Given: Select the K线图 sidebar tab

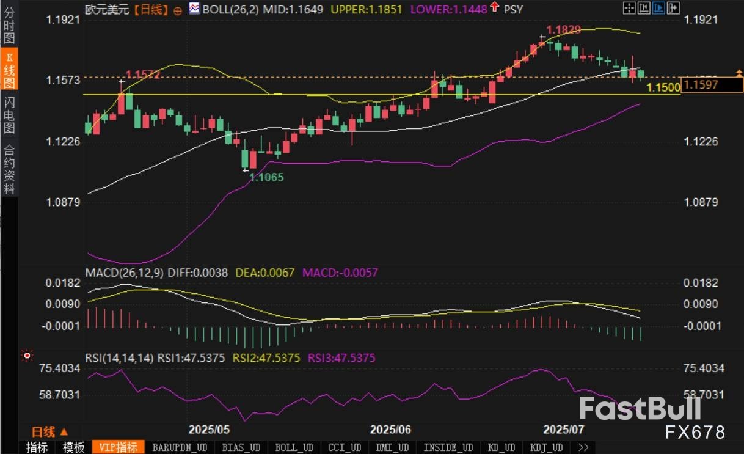Looking at the screenshot, I should coord(9,70).
